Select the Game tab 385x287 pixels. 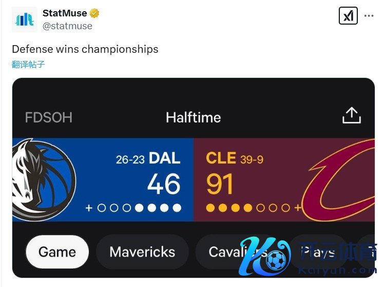(x=57, y=252)
